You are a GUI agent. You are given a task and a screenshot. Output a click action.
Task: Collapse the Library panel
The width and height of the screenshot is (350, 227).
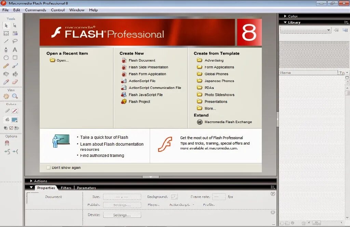(285, 22)
